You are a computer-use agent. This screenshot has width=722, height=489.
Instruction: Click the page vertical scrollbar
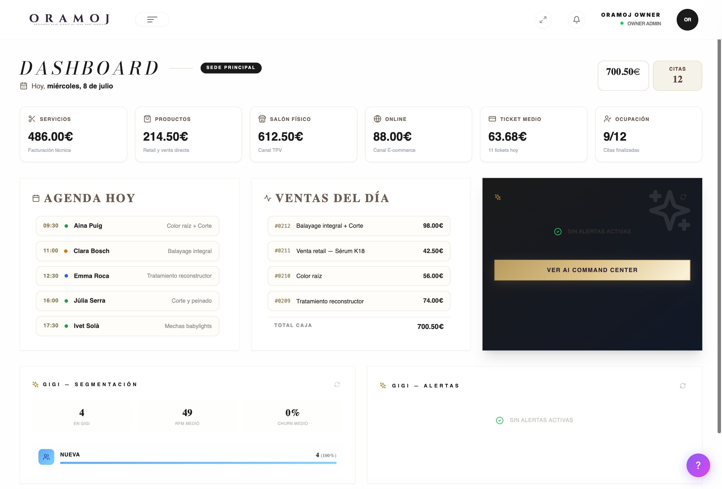click(x=719, y=236)
